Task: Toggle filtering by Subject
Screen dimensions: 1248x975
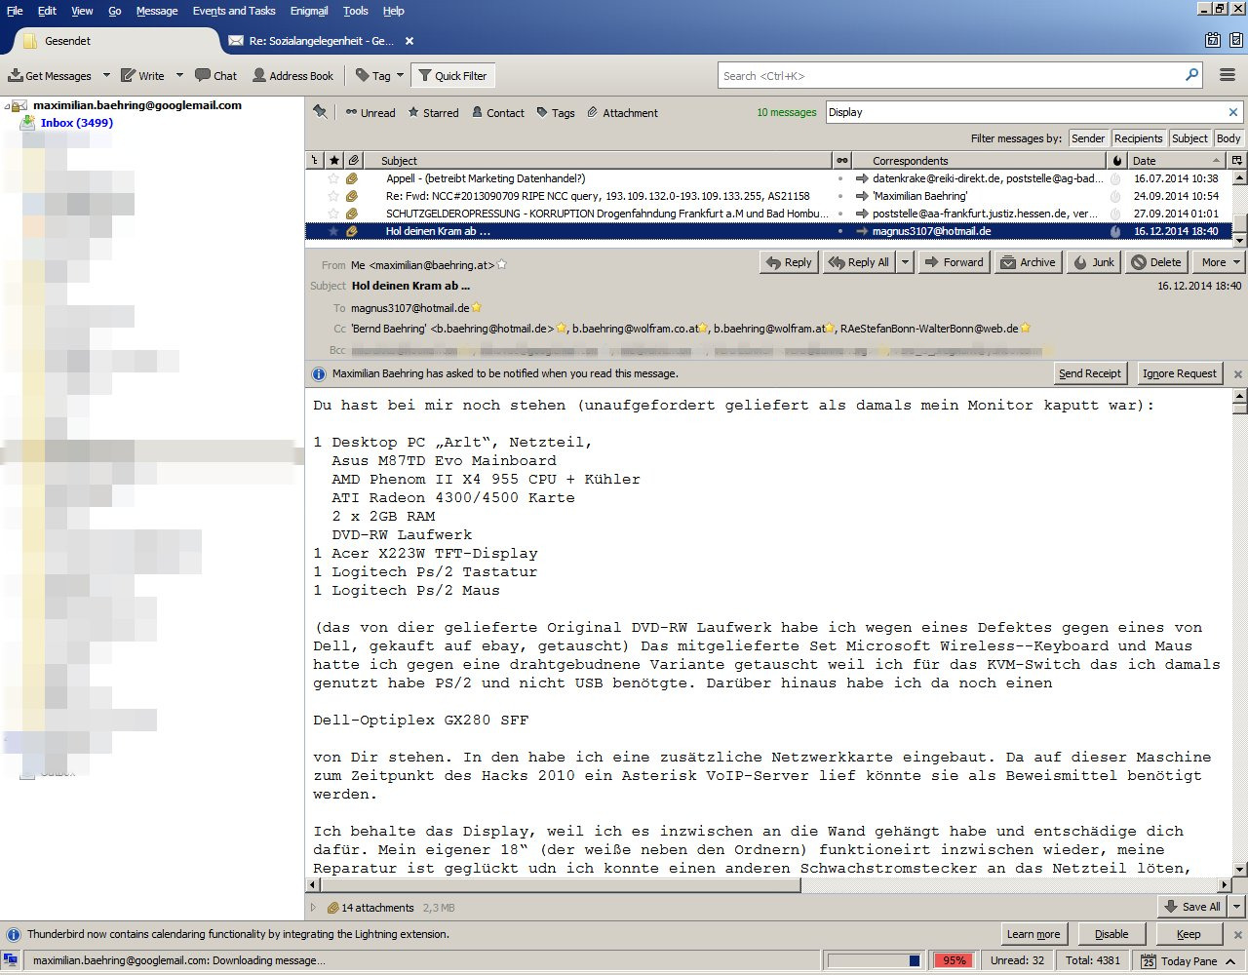Action: pos(1189,138)
